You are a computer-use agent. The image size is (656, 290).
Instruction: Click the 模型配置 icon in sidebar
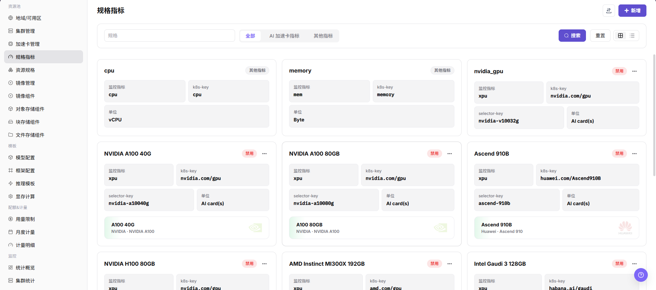11,158
